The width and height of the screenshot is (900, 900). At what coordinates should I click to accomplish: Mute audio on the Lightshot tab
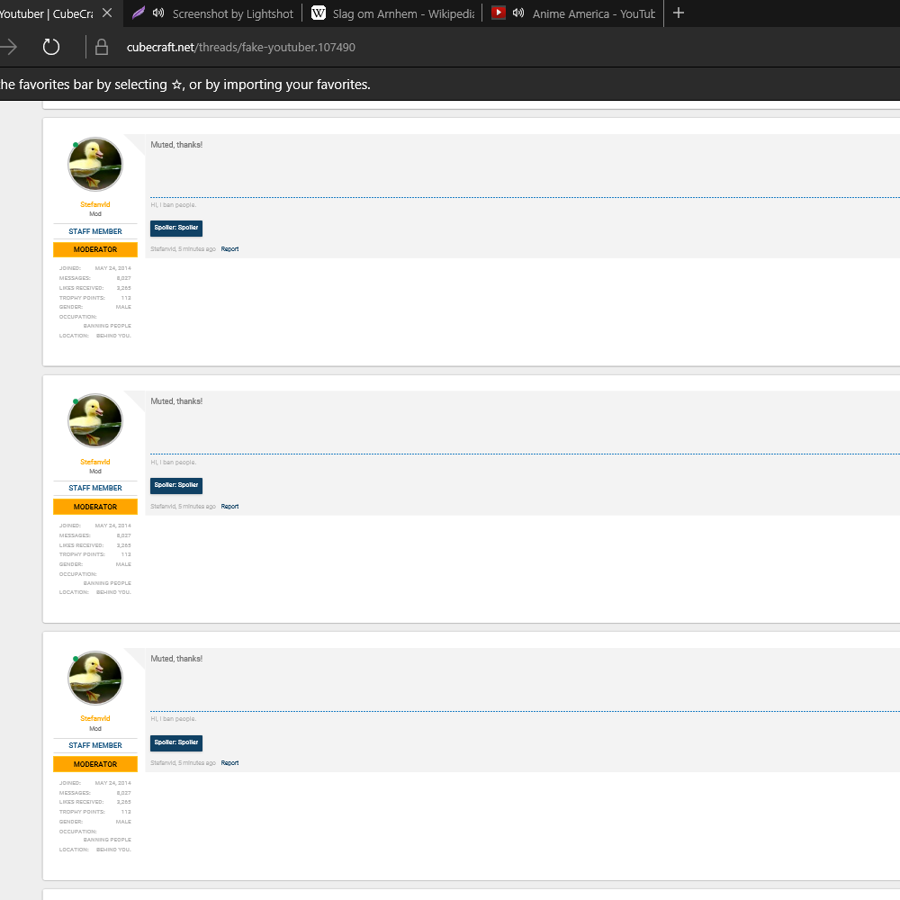(158, 13)
